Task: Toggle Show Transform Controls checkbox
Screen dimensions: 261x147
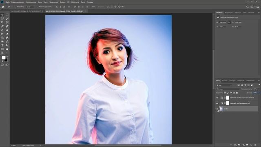Action: click(37, 7)
